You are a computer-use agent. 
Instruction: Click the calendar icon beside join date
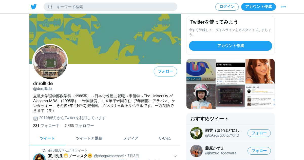tap(35, 118)
